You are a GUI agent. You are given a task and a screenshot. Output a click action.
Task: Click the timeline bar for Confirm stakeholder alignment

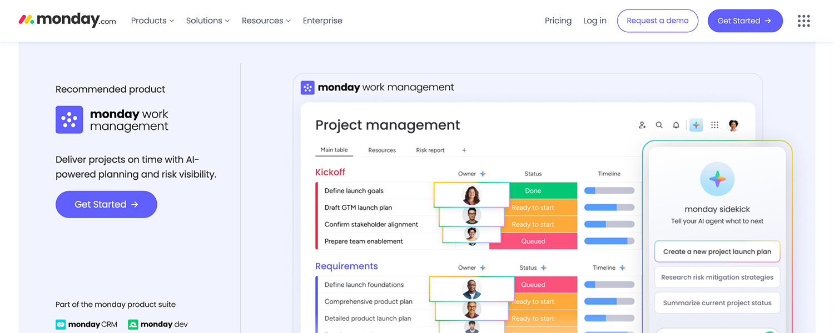coord(609,224)
